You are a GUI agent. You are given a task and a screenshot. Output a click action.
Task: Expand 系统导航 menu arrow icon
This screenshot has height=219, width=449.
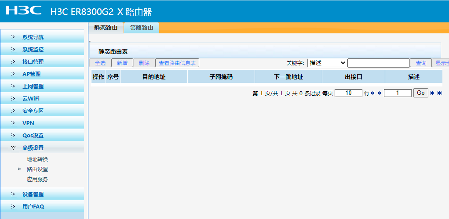click(x=13, y=37)
